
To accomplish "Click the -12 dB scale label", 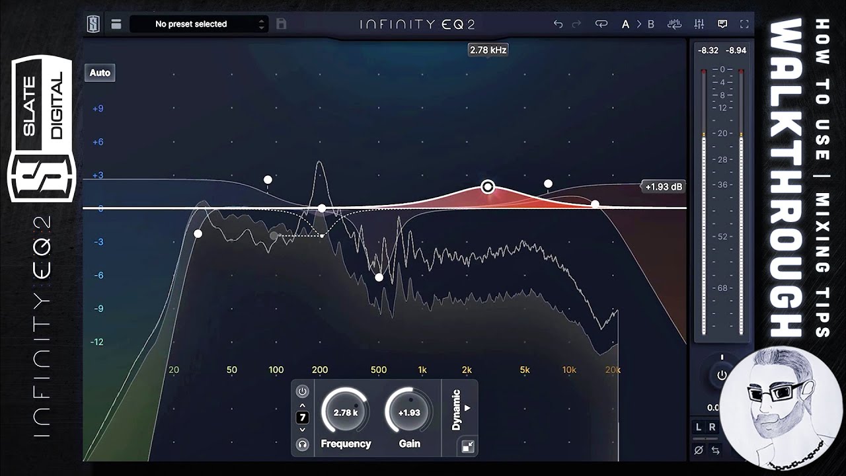I will [96, 342].
